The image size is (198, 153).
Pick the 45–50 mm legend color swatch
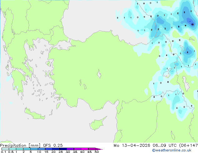point(92,149)
